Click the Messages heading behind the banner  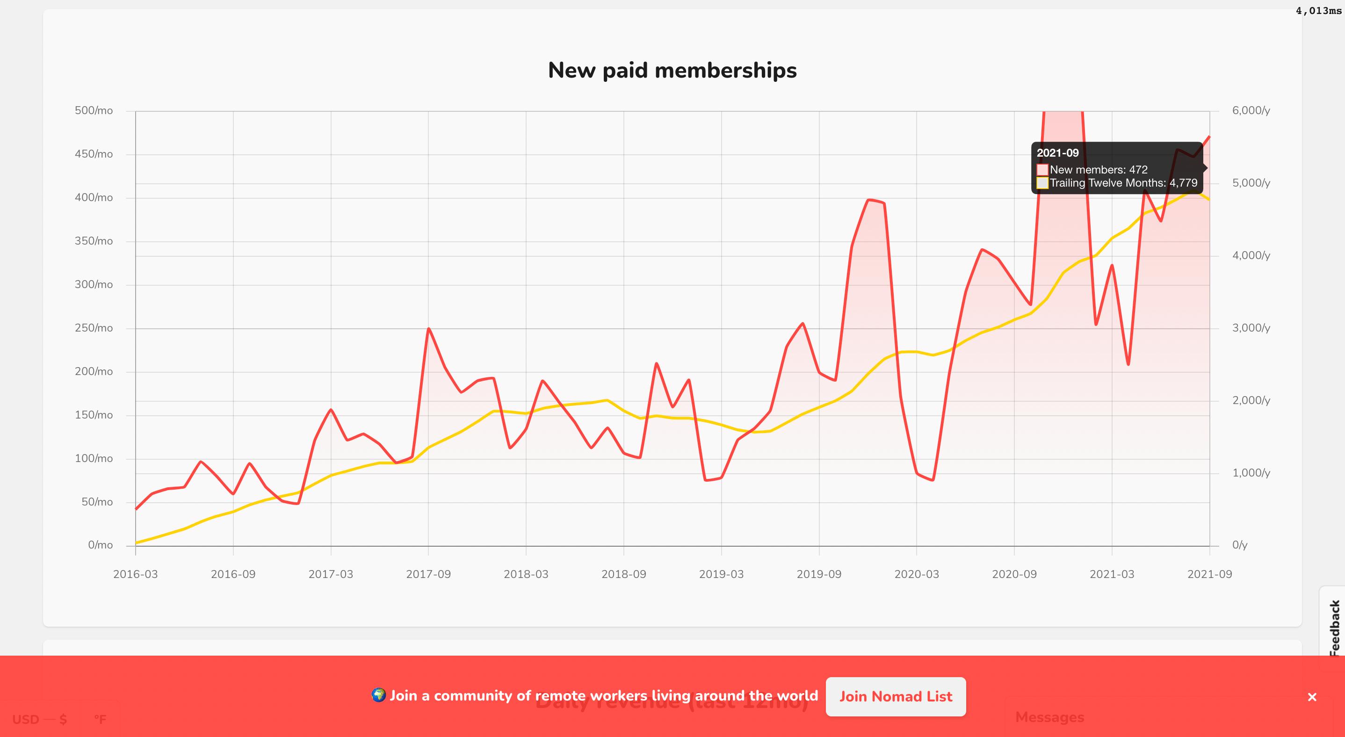(x=1049, y=718)
